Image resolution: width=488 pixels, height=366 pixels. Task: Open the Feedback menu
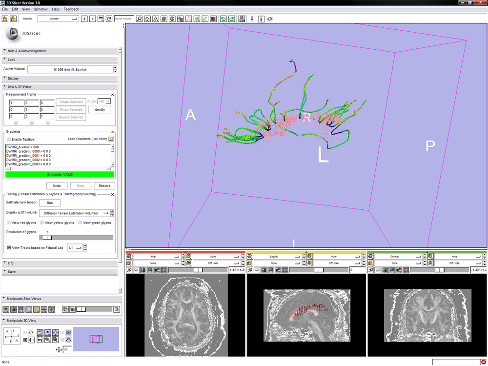(x=71, y=9)
